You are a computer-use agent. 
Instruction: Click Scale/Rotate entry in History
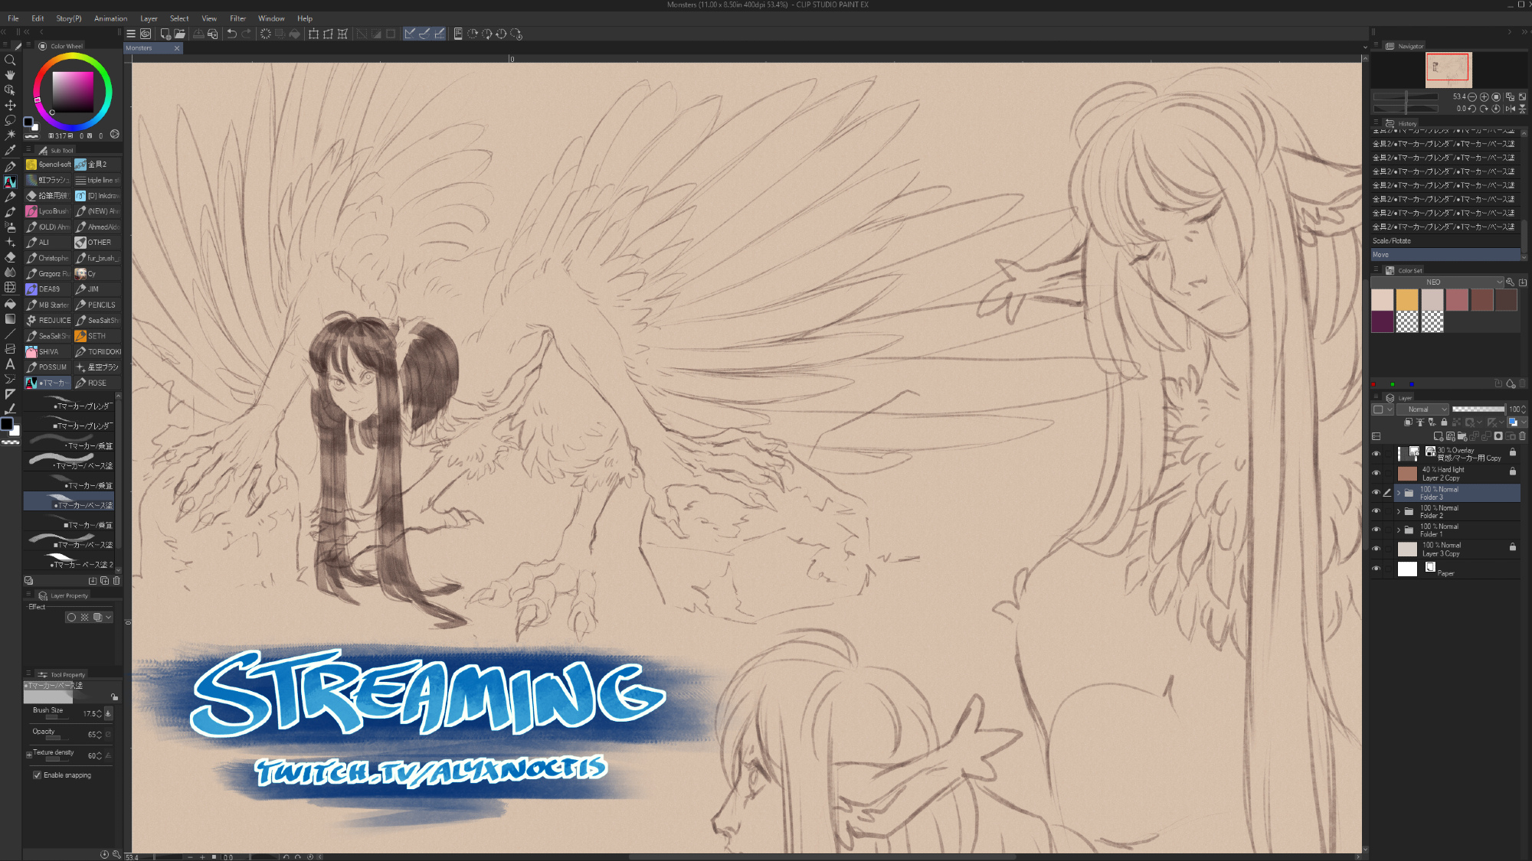(x=1391, y=241)
